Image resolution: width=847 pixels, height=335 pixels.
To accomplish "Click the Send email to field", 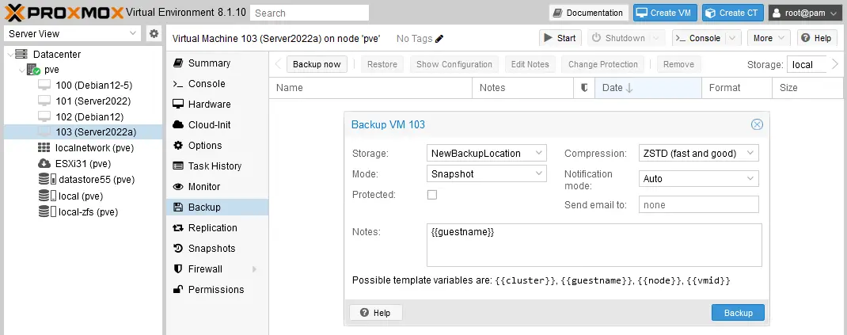I will [698, 205].
